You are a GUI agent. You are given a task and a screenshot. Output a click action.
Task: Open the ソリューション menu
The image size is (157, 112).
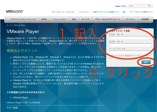point(60,19)
